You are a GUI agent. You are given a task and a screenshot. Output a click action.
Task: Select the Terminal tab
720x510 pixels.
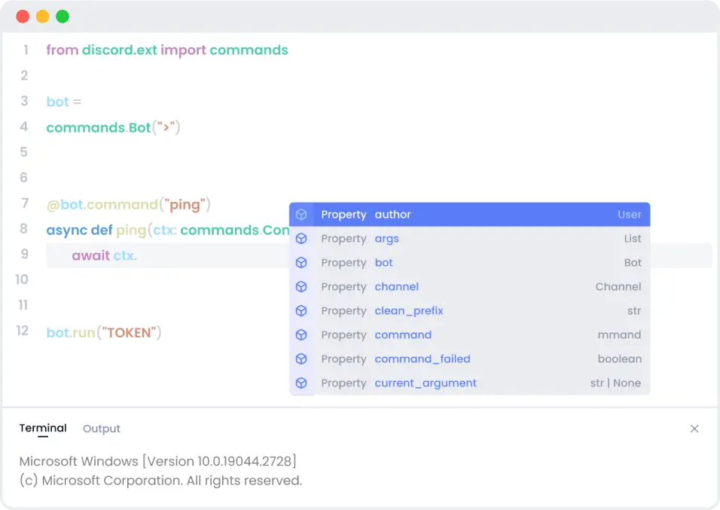pyautogui.click(x=43, y=429)
